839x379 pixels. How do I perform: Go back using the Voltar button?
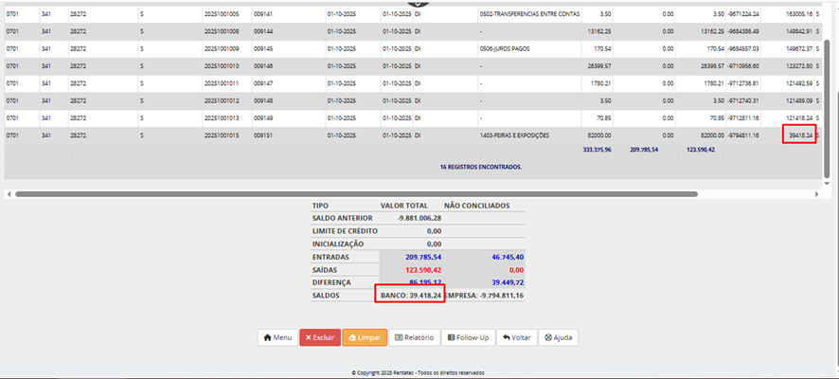[518, 337]
